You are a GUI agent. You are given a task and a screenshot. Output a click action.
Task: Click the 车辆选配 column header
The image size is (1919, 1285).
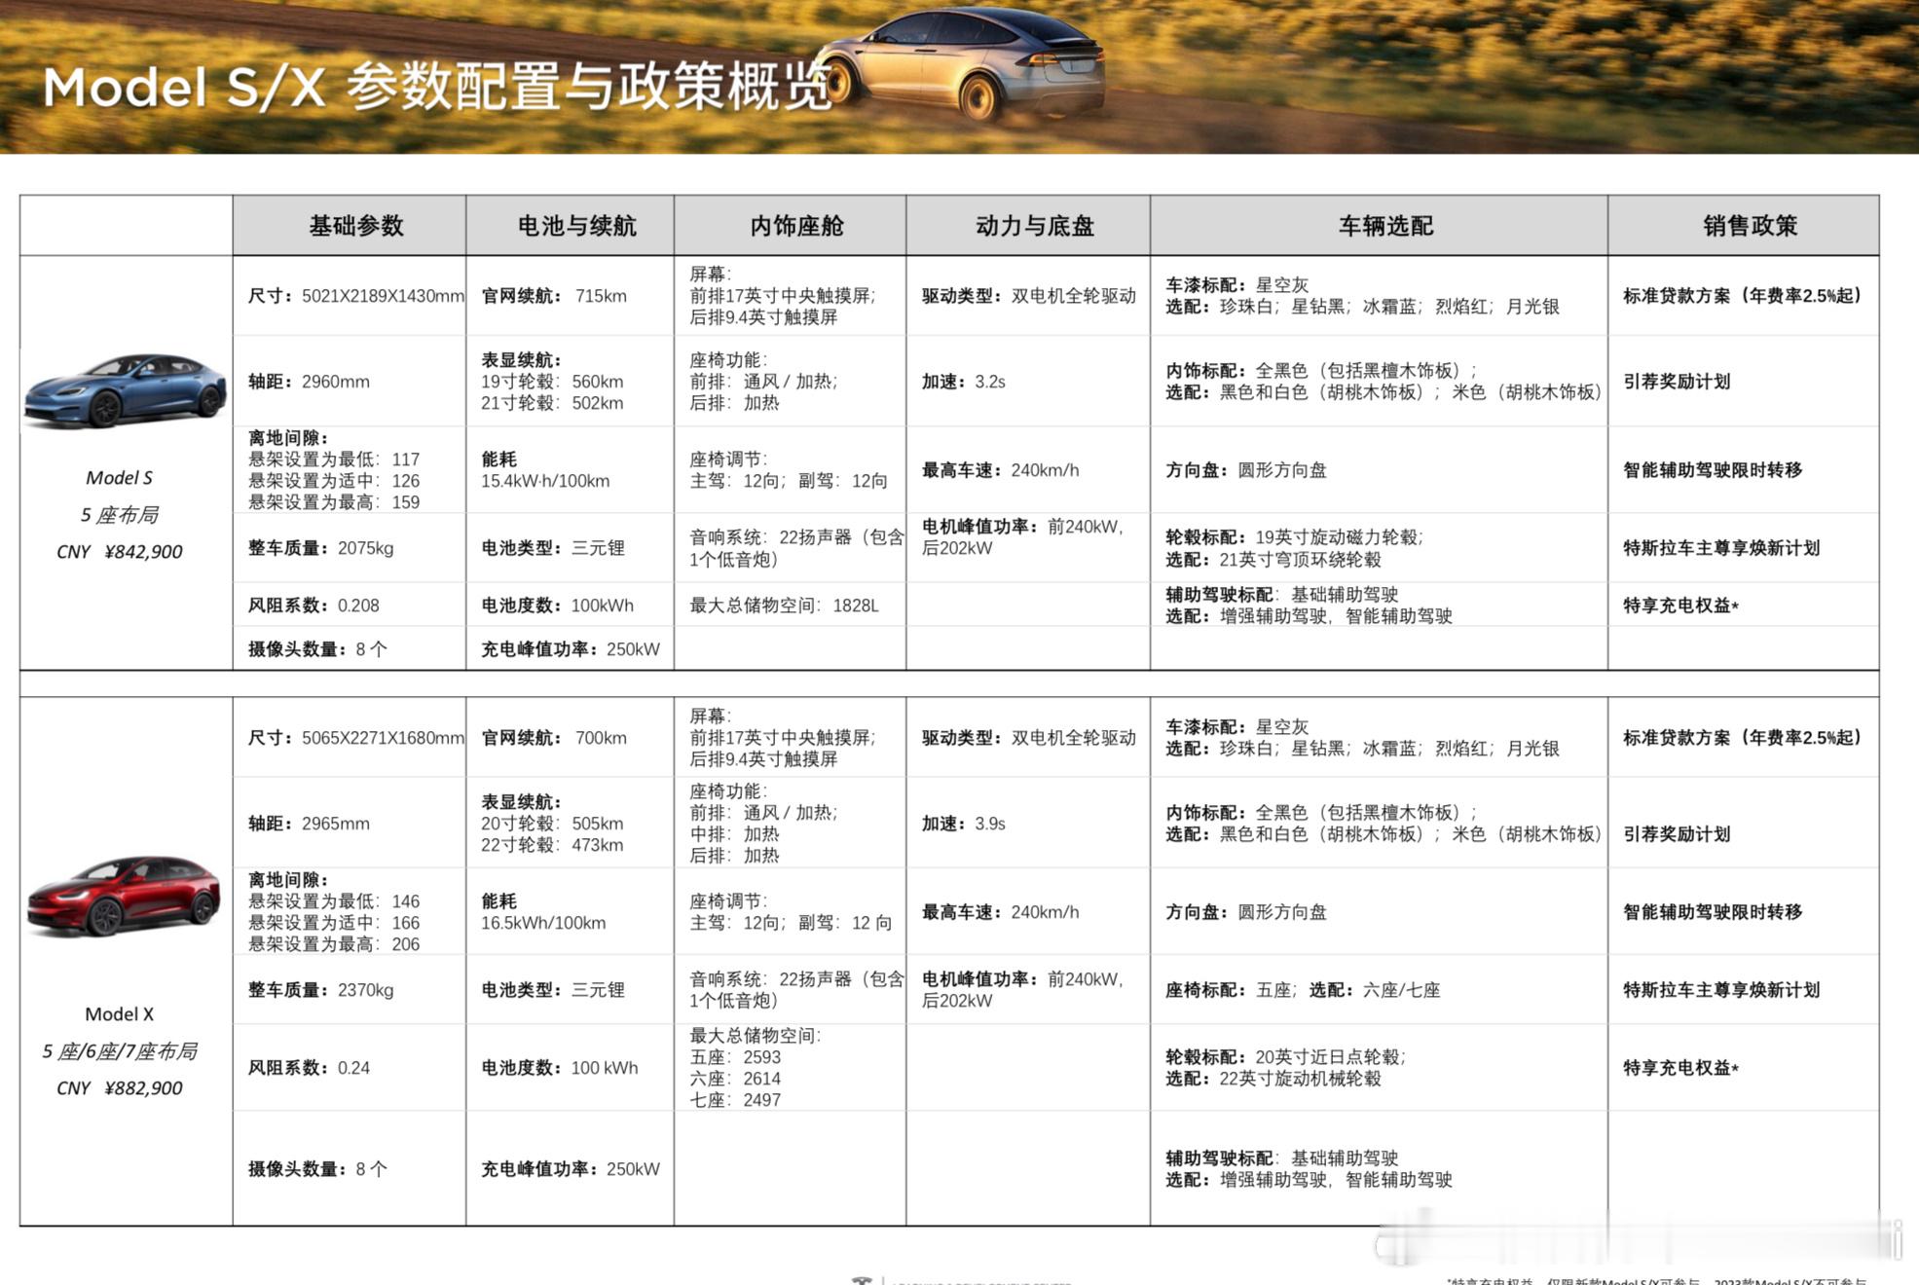[x=1384, y=226]
